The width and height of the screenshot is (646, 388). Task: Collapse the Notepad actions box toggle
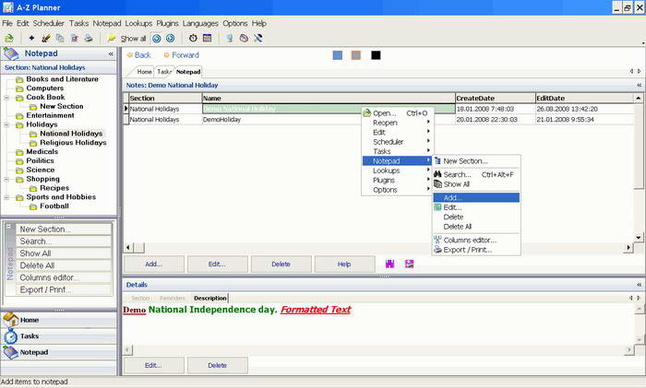[8, 227]
